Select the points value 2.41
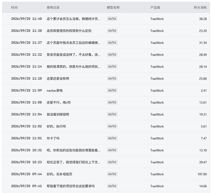 click(x=204, y=91)
